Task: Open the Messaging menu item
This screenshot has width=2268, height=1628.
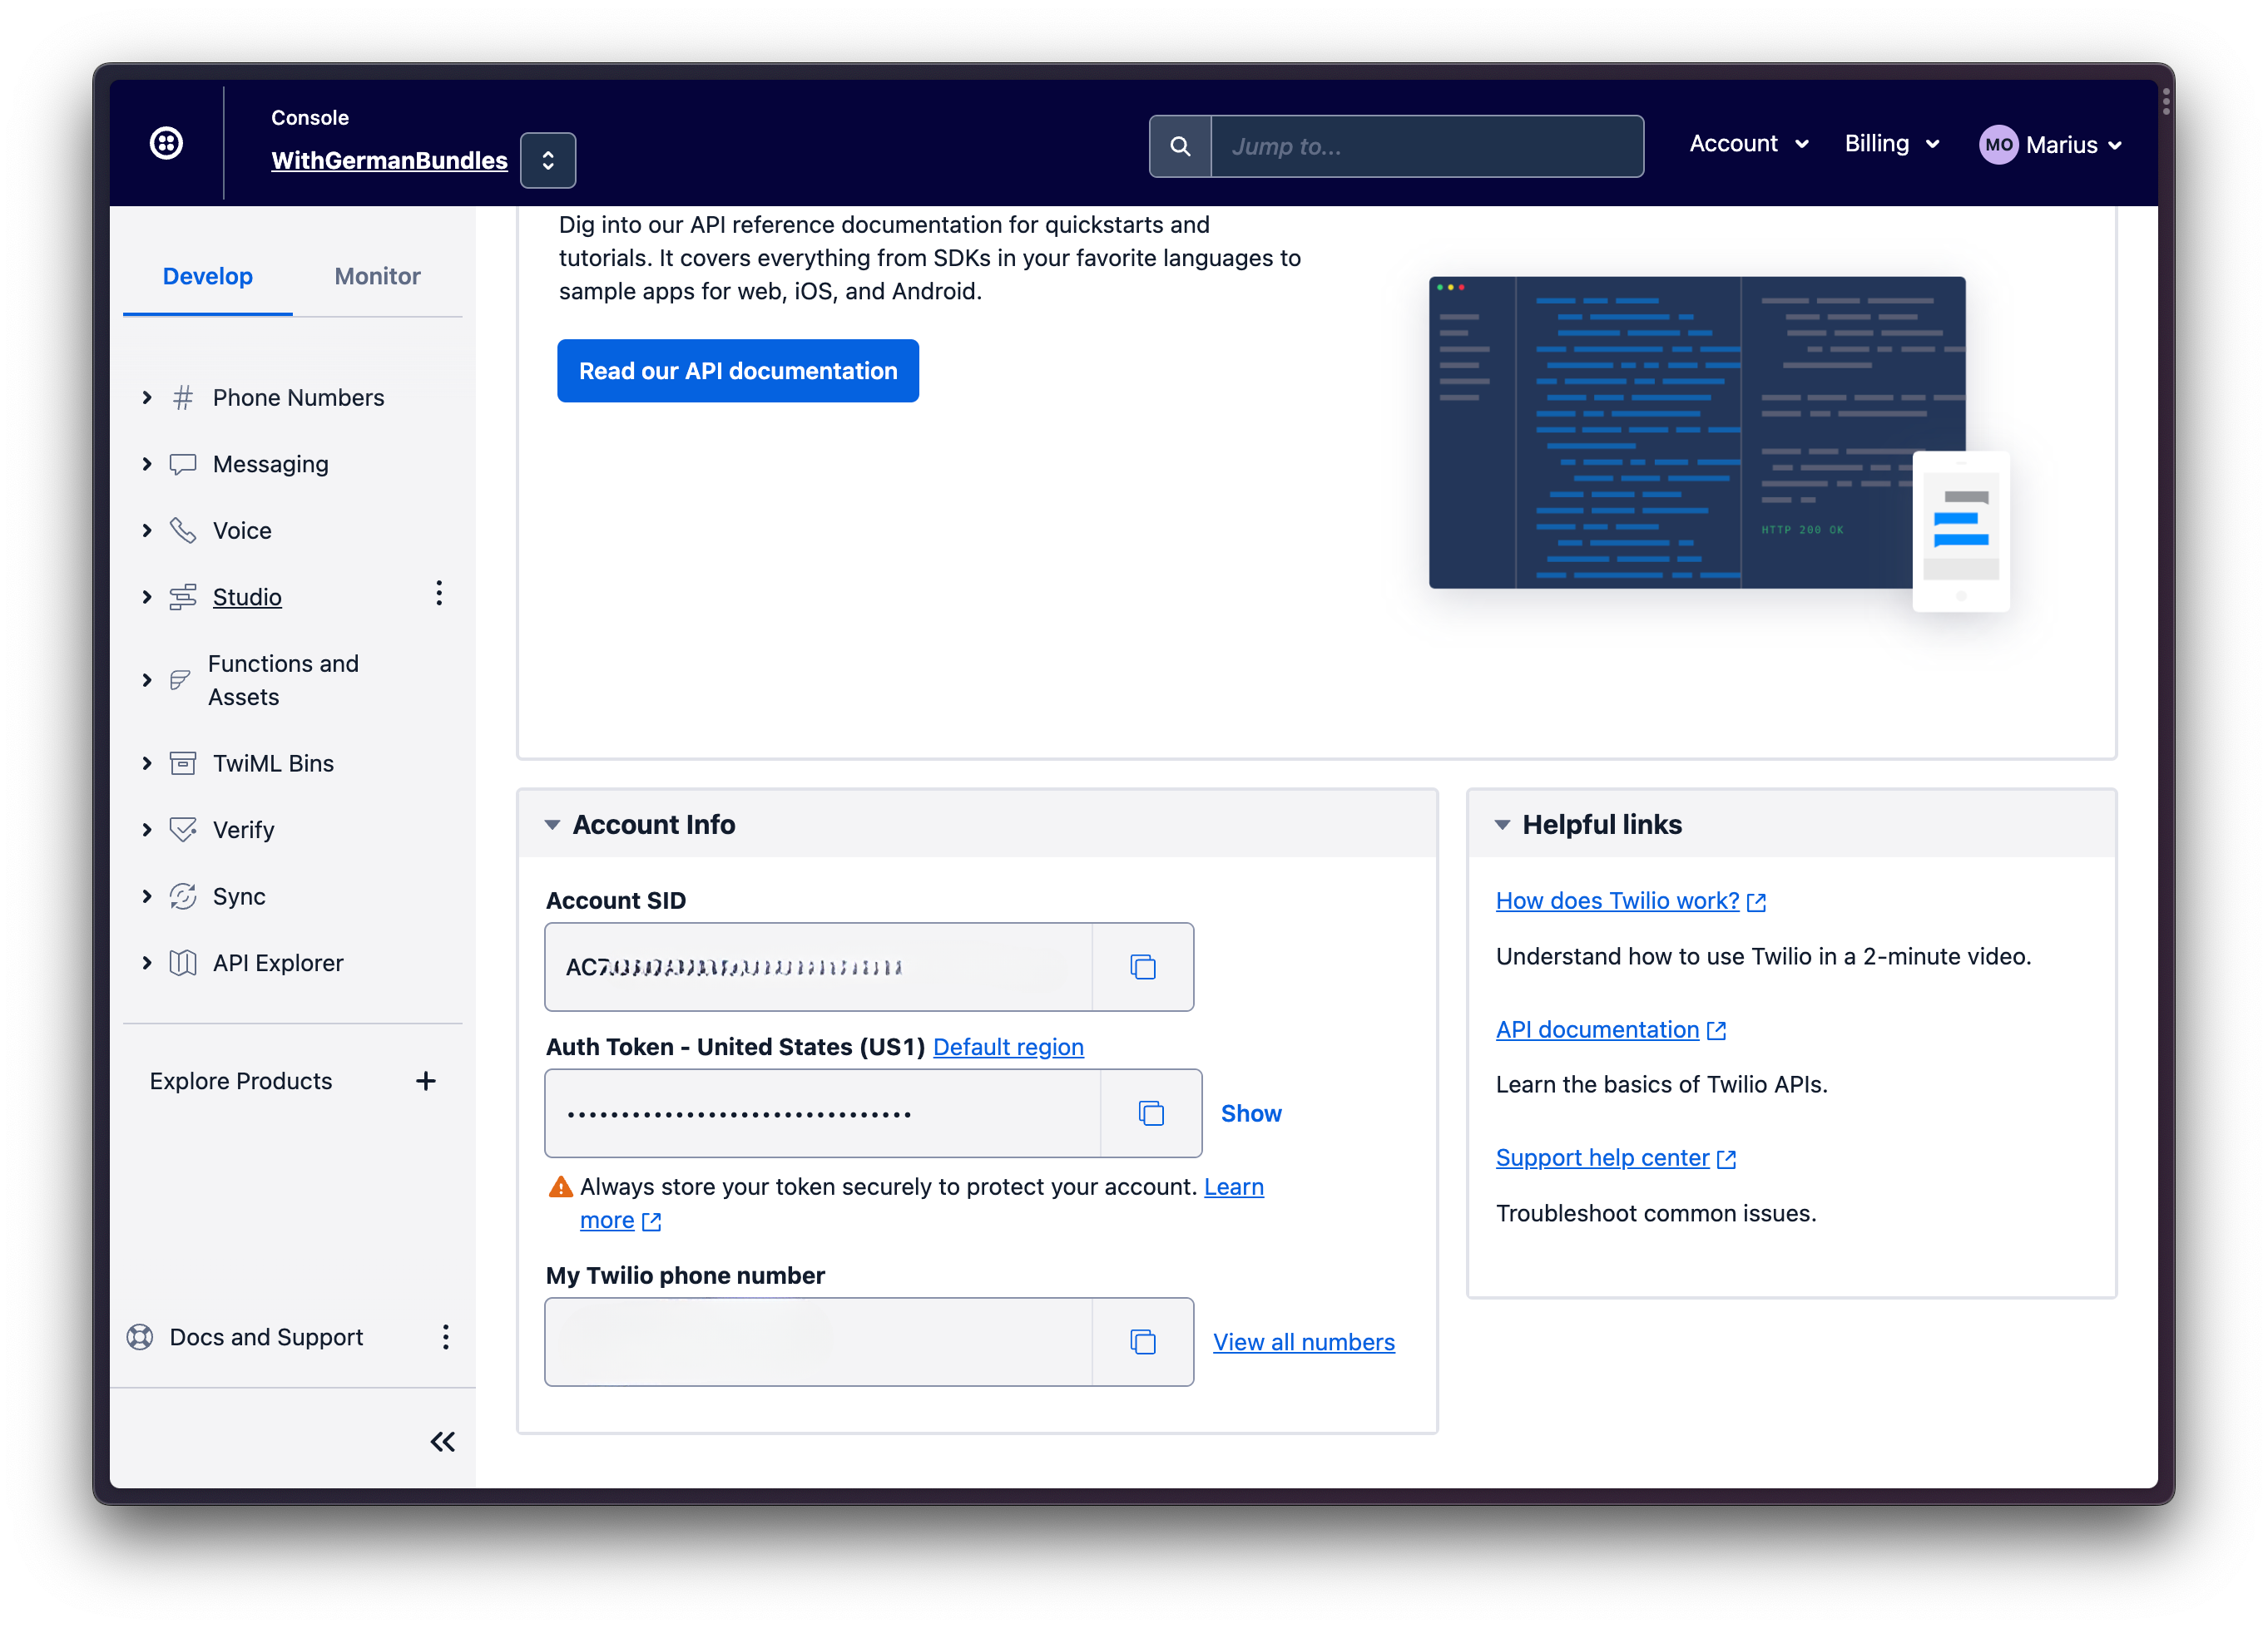Action: (270, 464)
